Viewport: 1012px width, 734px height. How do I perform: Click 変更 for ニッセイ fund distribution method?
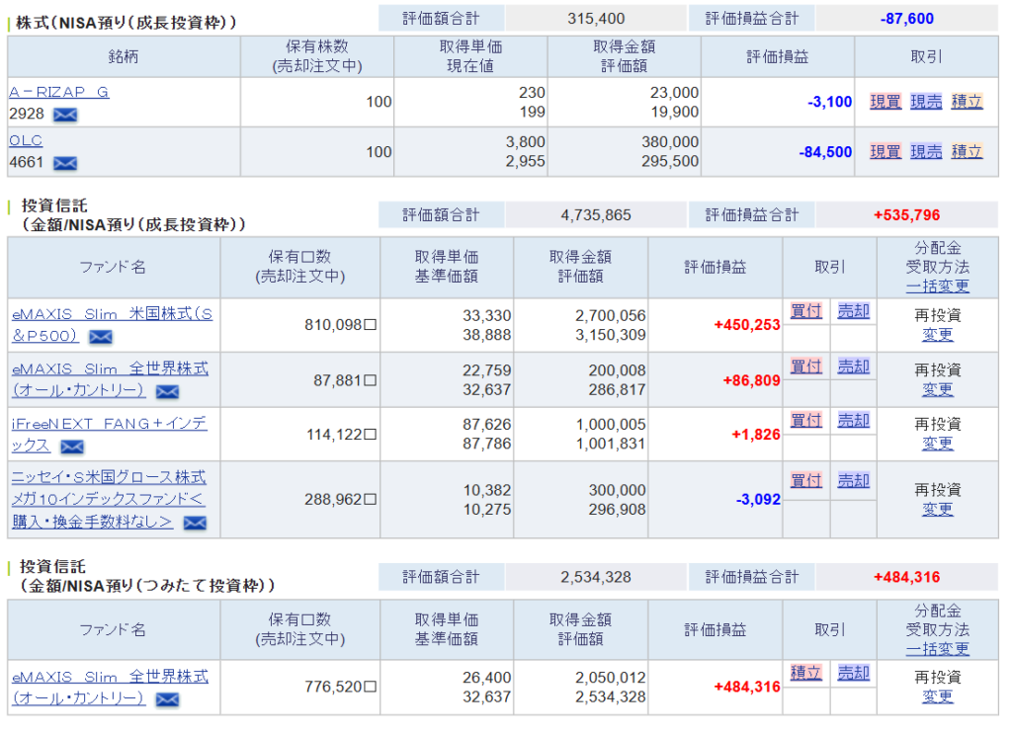click(937, 509)
